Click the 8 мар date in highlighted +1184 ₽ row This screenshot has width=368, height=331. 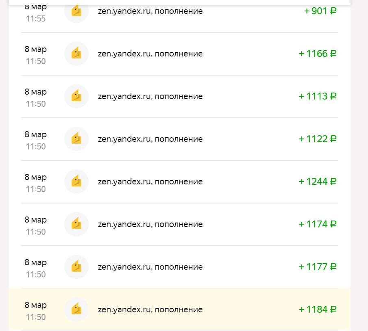(x=36, y=305)
